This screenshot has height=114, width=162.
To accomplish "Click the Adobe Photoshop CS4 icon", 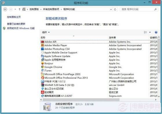I will click(x=42, y=49).
